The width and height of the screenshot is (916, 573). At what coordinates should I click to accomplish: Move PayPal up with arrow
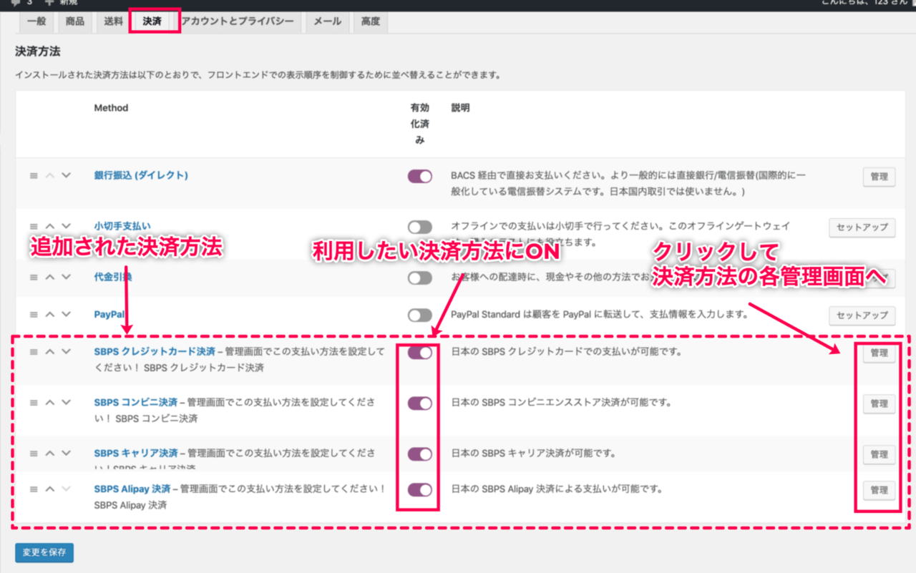[50, 315]
